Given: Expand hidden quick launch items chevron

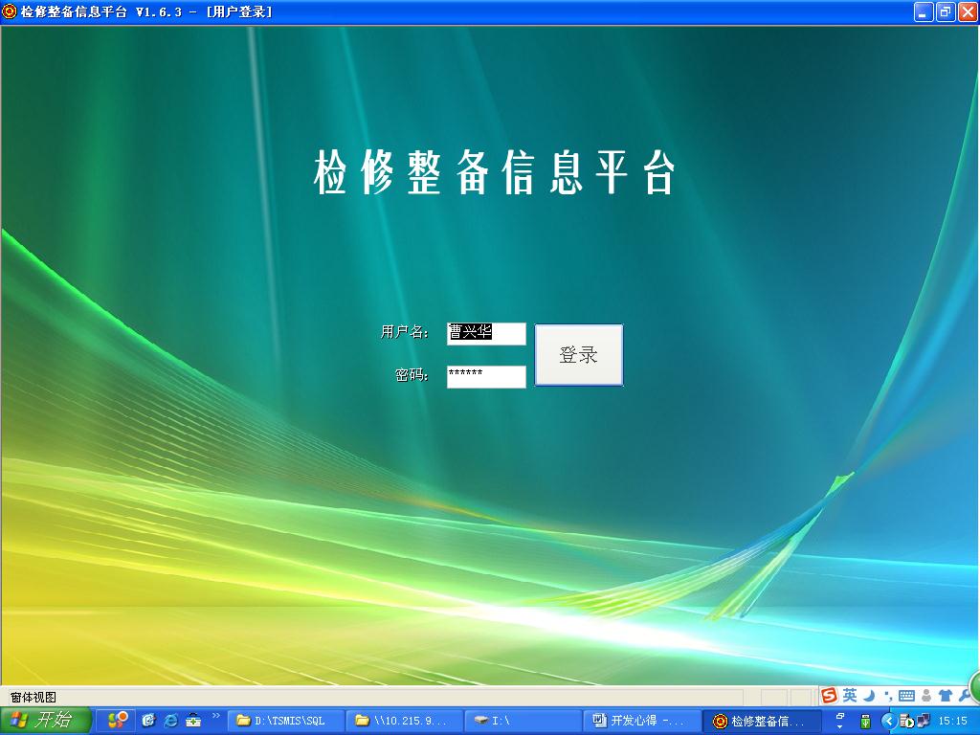Looking at the screenshot, I should point(216,716).
